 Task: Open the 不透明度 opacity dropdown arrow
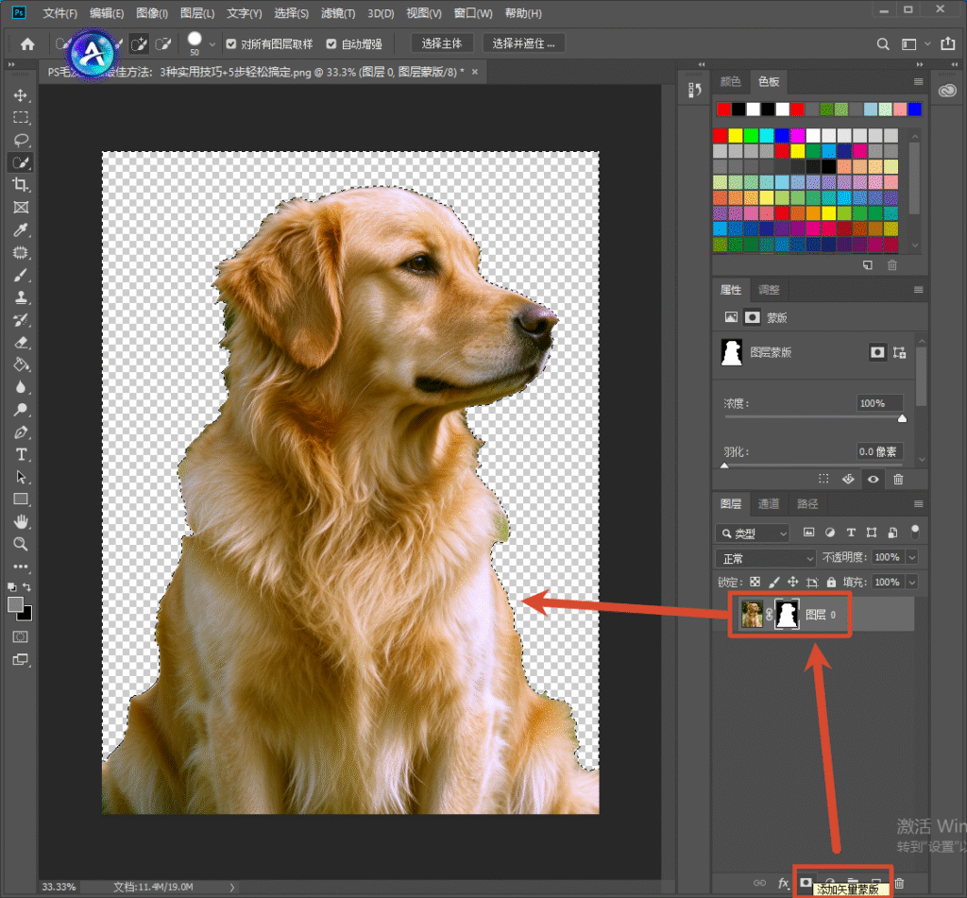tap(912, 557)
